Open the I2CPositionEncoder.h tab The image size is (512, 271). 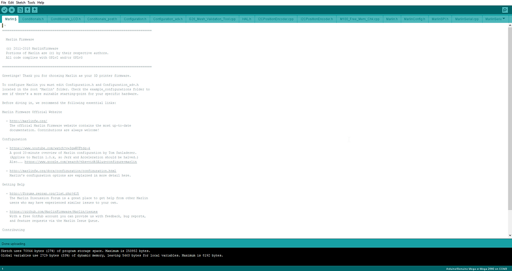pos(317,19)
